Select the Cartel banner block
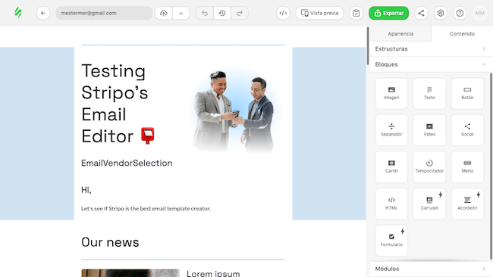 click(391, 167)
